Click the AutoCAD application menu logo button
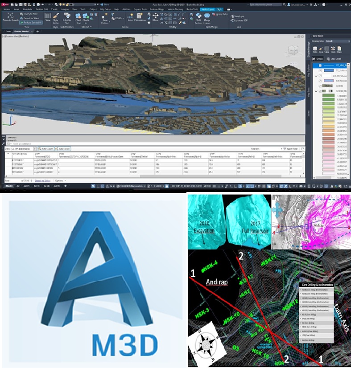Viewport: 351px width, 368px height. click(x=5, y=4)
